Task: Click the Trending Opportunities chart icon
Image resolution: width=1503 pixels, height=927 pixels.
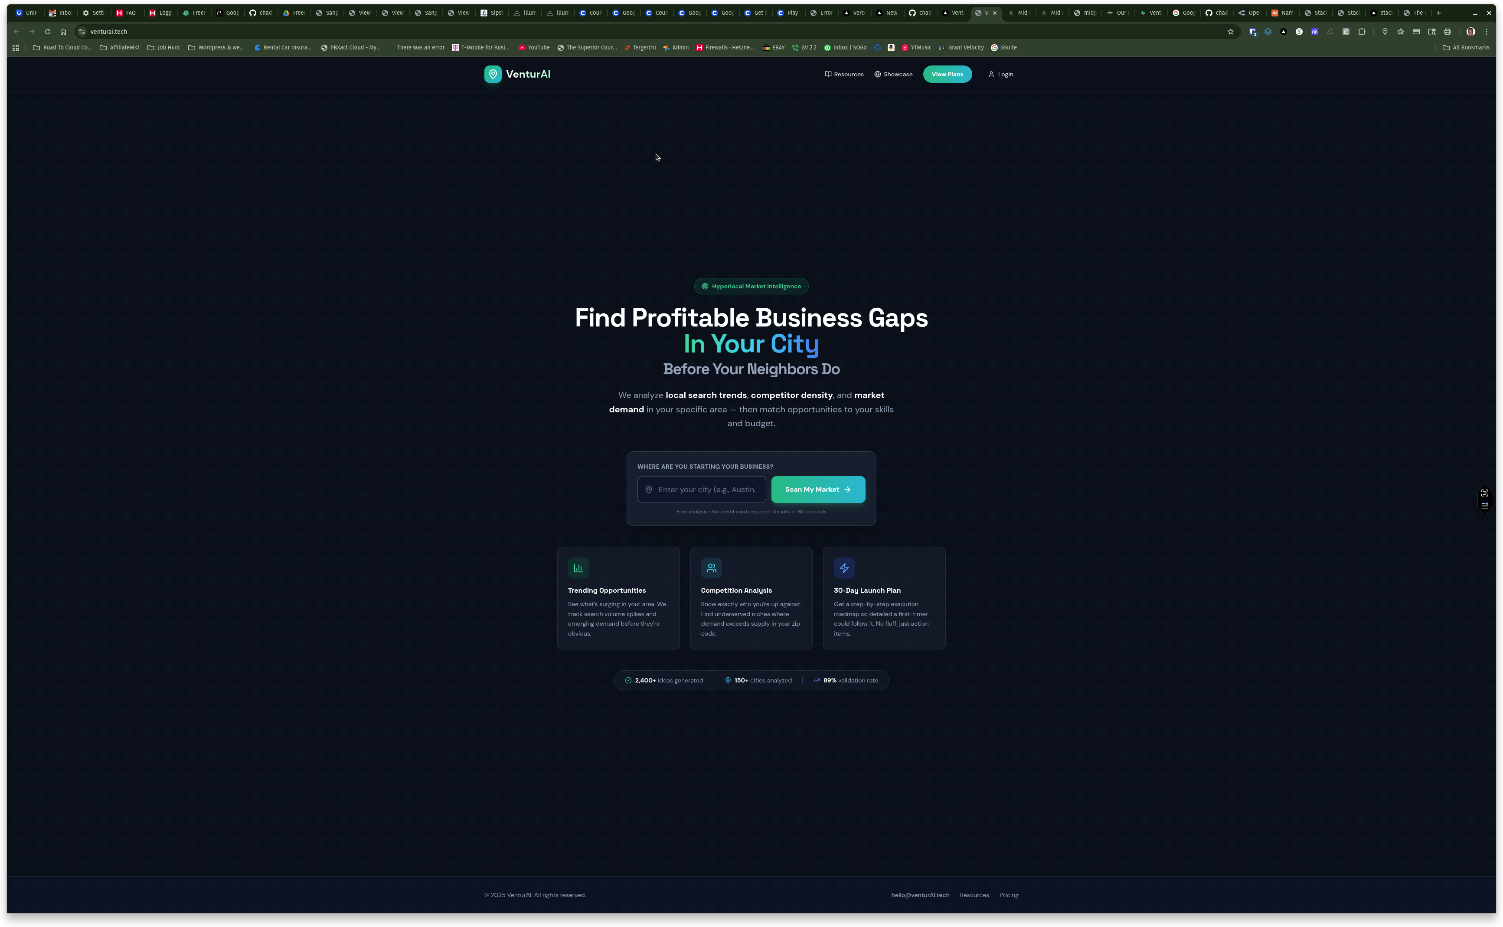Action: (578, 568)
